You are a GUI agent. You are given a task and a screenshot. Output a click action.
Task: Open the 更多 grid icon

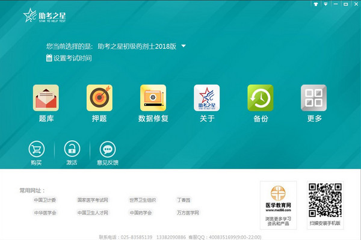tap(314, 98)
